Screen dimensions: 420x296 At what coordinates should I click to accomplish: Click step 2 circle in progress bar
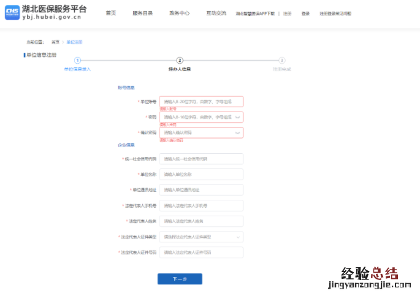click(180, 61)
